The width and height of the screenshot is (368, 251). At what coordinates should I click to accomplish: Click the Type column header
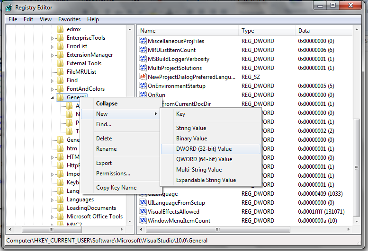click(x=267, y=31)
